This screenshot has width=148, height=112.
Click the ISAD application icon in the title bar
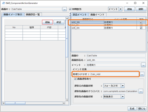pyautogui.click(x=3, y=3)
